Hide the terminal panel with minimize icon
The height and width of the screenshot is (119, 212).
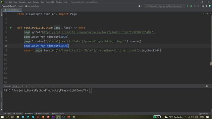coord(210,86)
